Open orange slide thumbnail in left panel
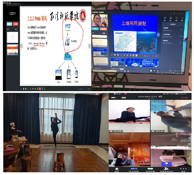The image size is (194, 175). (x=12, y=50)
